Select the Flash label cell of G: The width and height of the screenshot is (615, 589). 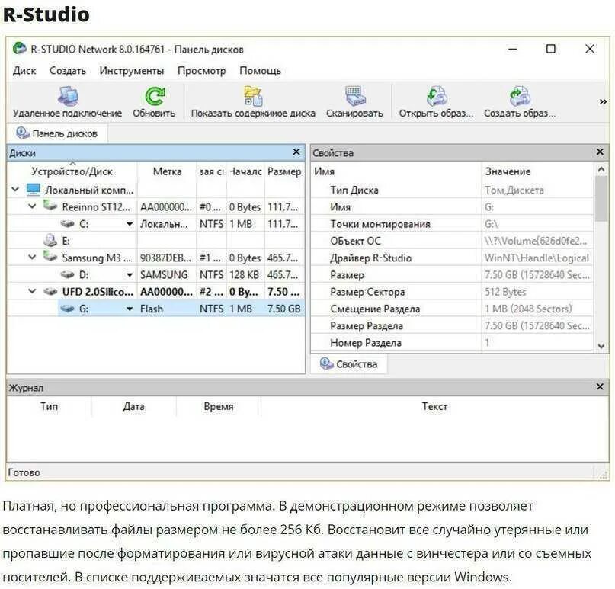(167, 309)
